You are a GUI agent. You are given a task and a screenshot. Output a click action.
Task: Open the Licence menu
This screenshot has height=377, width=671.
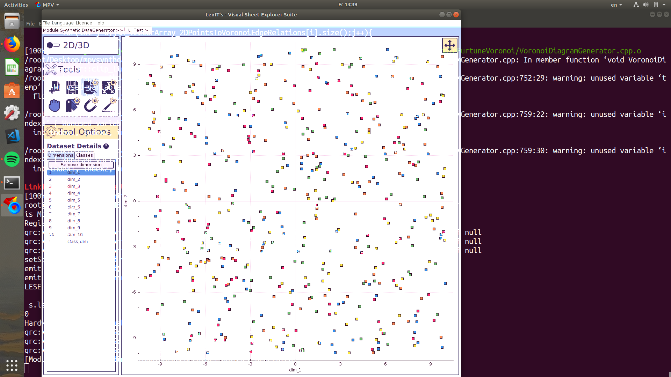coord(84,23)
